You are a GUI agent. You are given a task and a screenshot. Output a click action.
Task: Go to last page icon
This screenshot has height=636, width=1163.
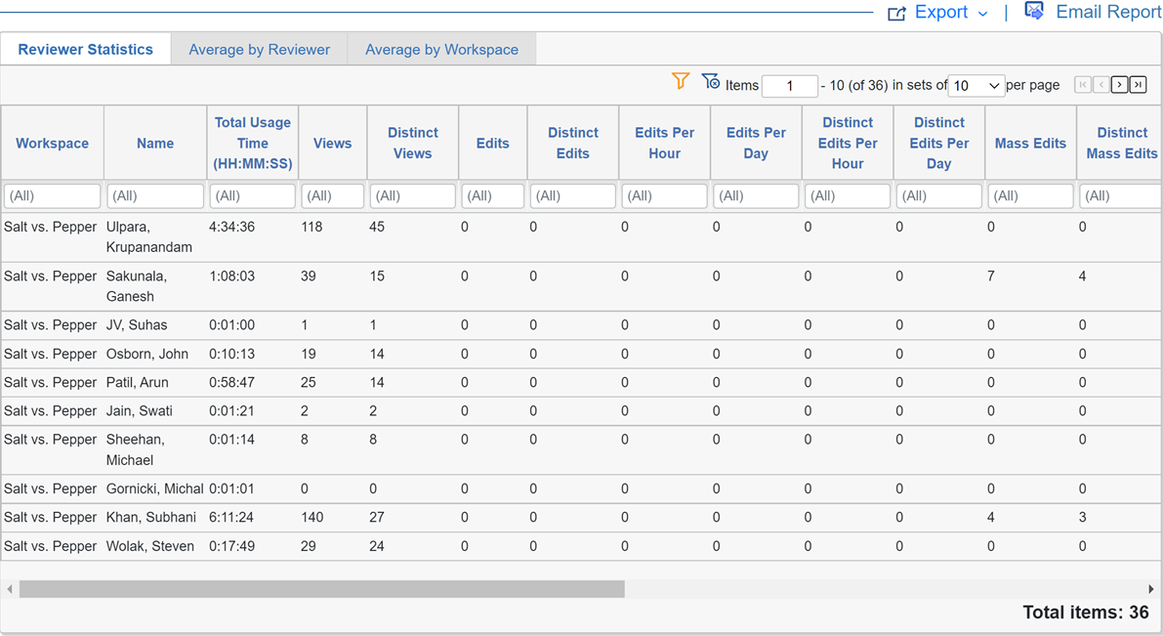(x=1139, y=85)
